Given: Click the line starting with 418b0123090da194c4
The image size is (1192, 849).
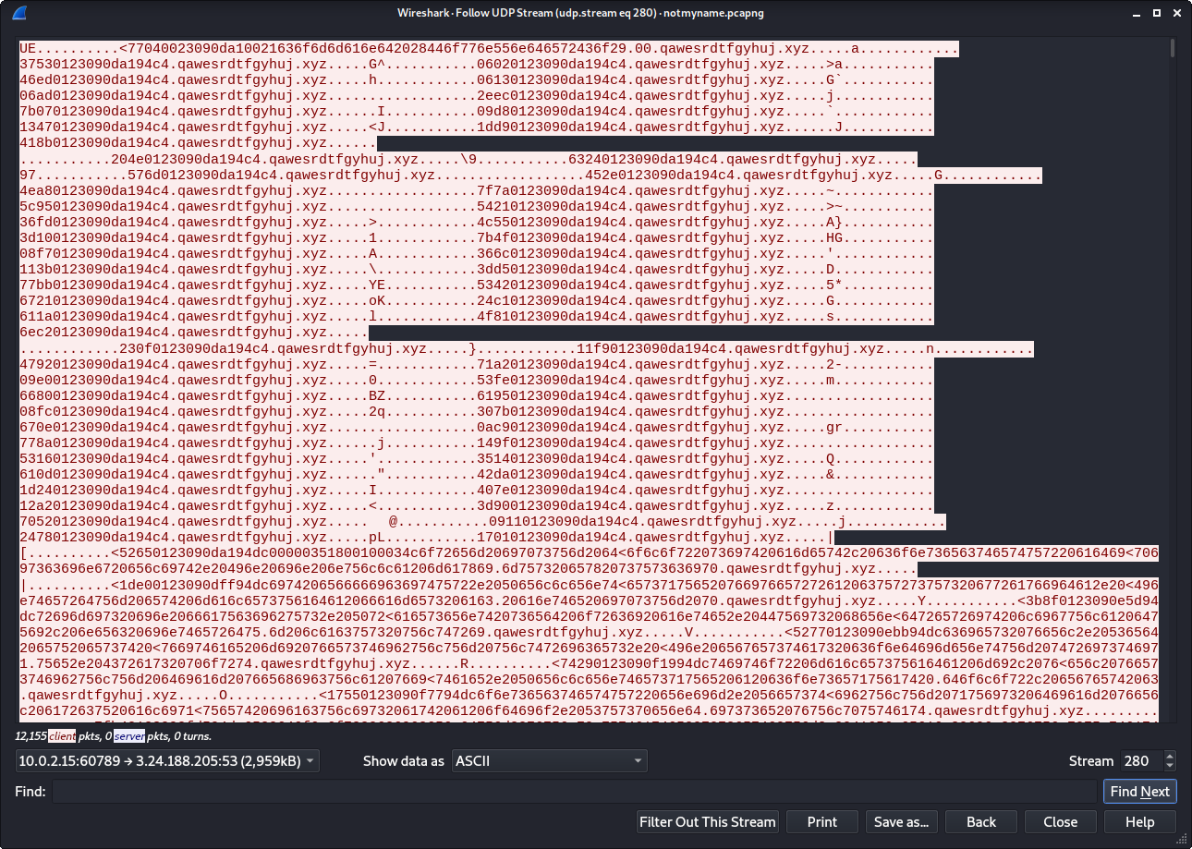Looking at the screenshot, I should click(x=198, y=143).
